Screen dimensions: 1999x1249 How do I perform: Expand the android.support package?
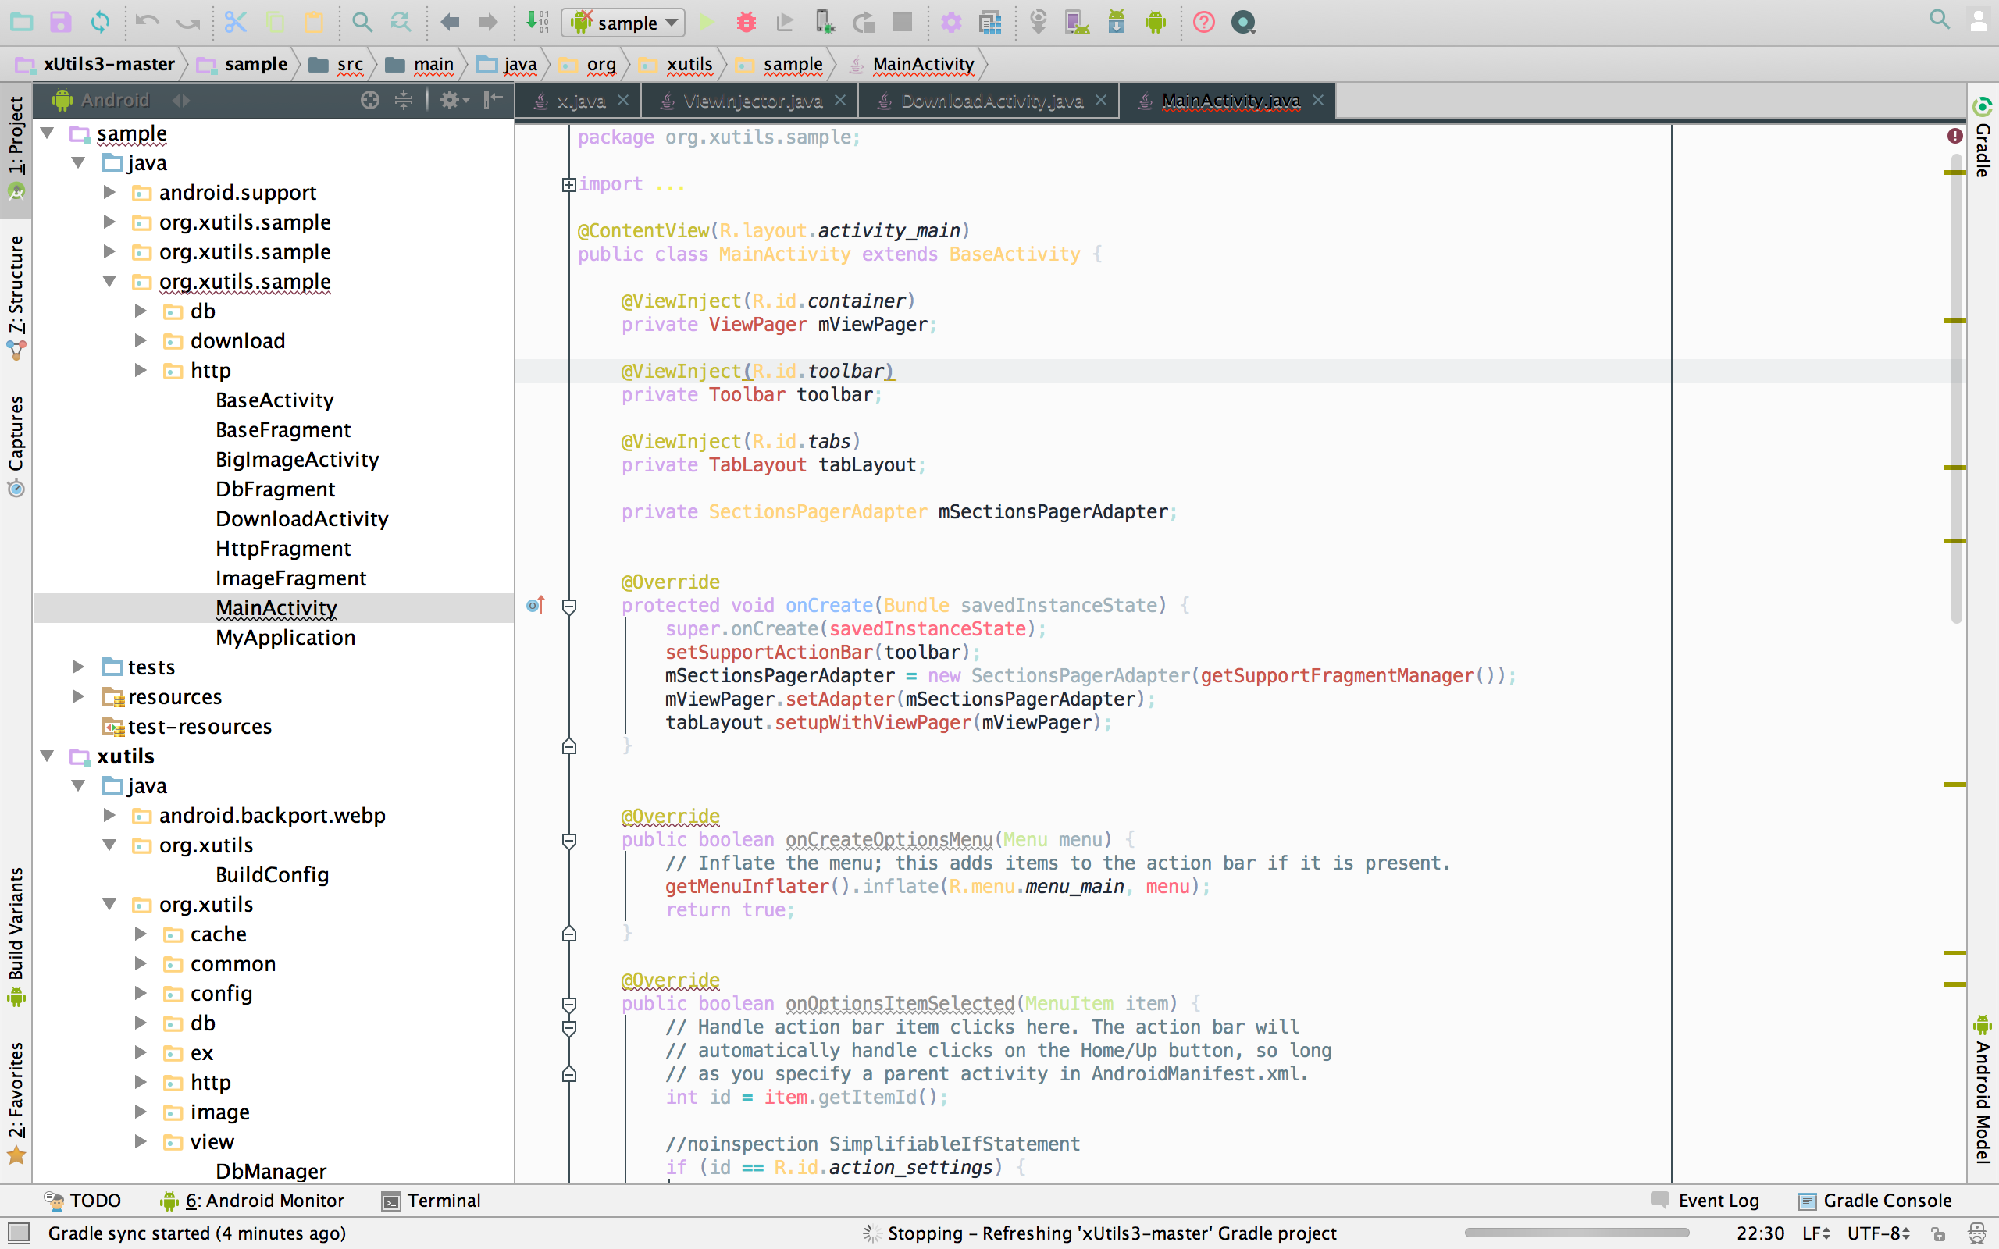click(x=109, y=193)
